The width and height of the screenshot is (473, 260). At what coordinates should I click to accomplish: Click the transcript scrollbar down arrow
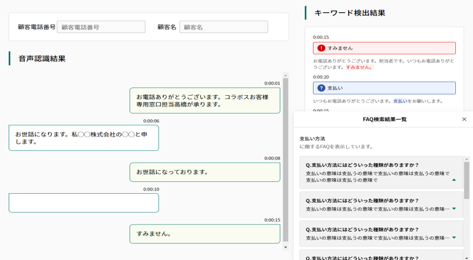point(286,248)
